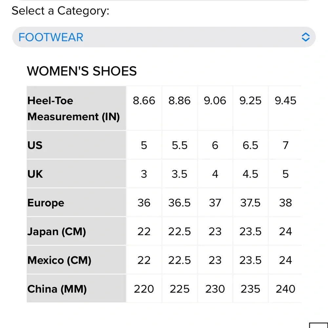This screenshot has width=328, height=328.
Task: Click the UK size 4 cell
Action: pyautogui.click(x=215, y=174)
